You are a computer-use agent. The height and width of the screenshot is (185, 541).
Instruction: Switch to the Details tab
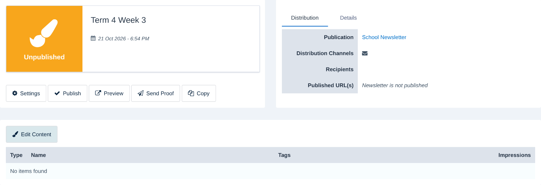pyautogui.click(x=348, y=18)
